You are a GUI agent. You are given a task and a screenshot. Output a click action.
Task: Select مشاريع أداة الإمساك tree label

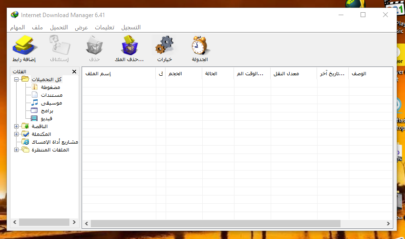pyautogui.click(x=55, y=142)
